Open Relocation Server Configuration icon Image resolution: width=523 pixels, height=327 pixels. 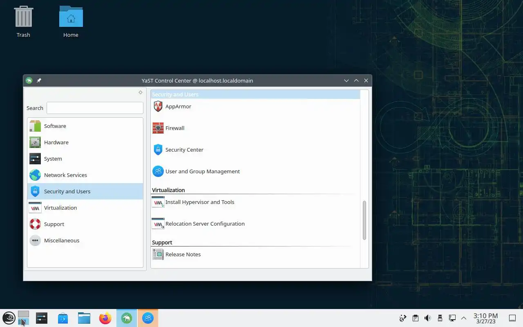158,224
